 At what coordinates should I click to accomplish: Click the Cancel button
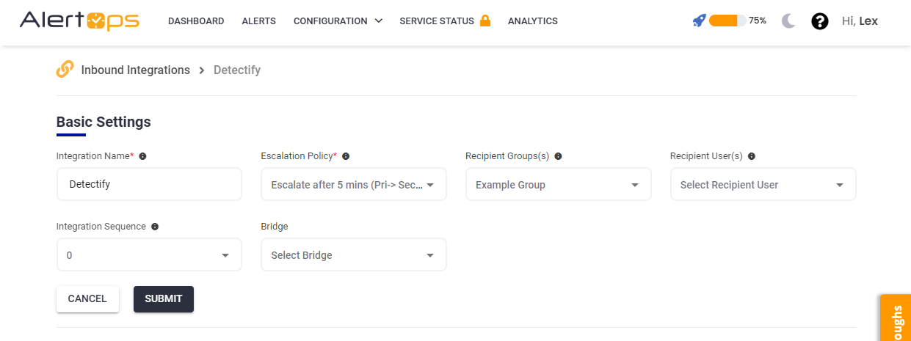(x=87, y=299)
